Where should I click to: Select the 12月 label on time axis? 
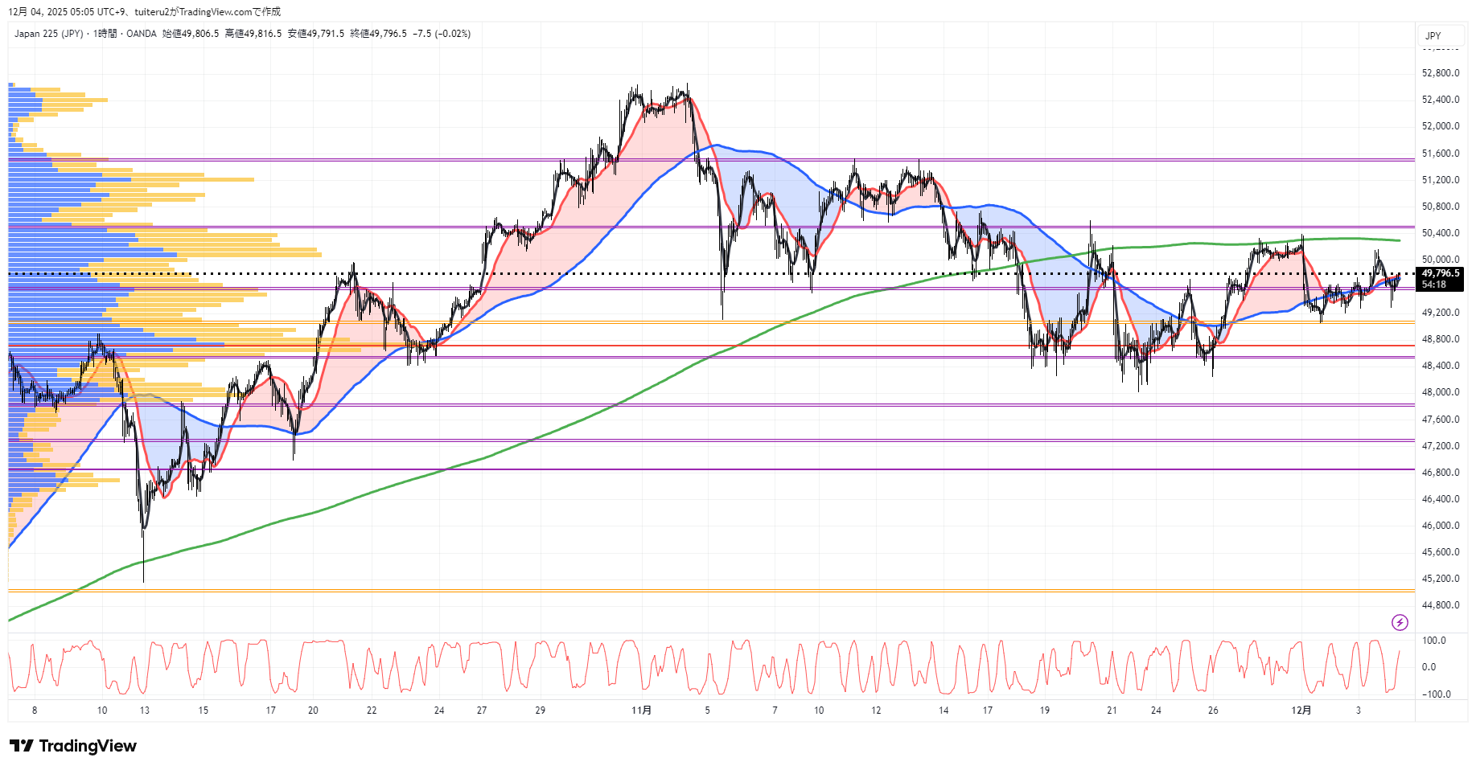[x=1301, y=711]
